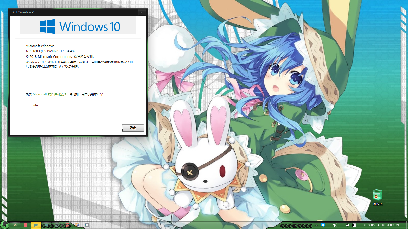Click the licensed user name zhutix
Screen dimensions: 408x229
point(34,105)
